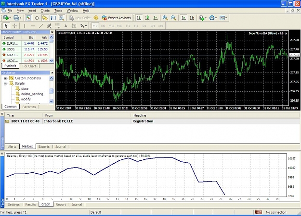Open the Charts menu
The width and height of the screenshot is (301, 216).
click(x=45, y=11)
